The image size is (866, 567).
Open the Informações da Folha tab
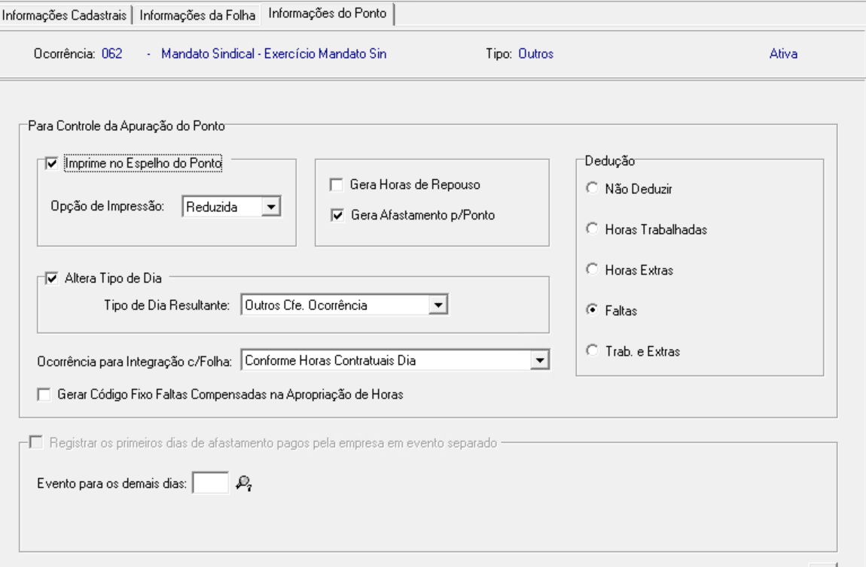point(199,15)
